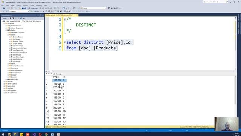Click the Disconnect icon in Object Explorer toolbar

[x=13, y=18]
